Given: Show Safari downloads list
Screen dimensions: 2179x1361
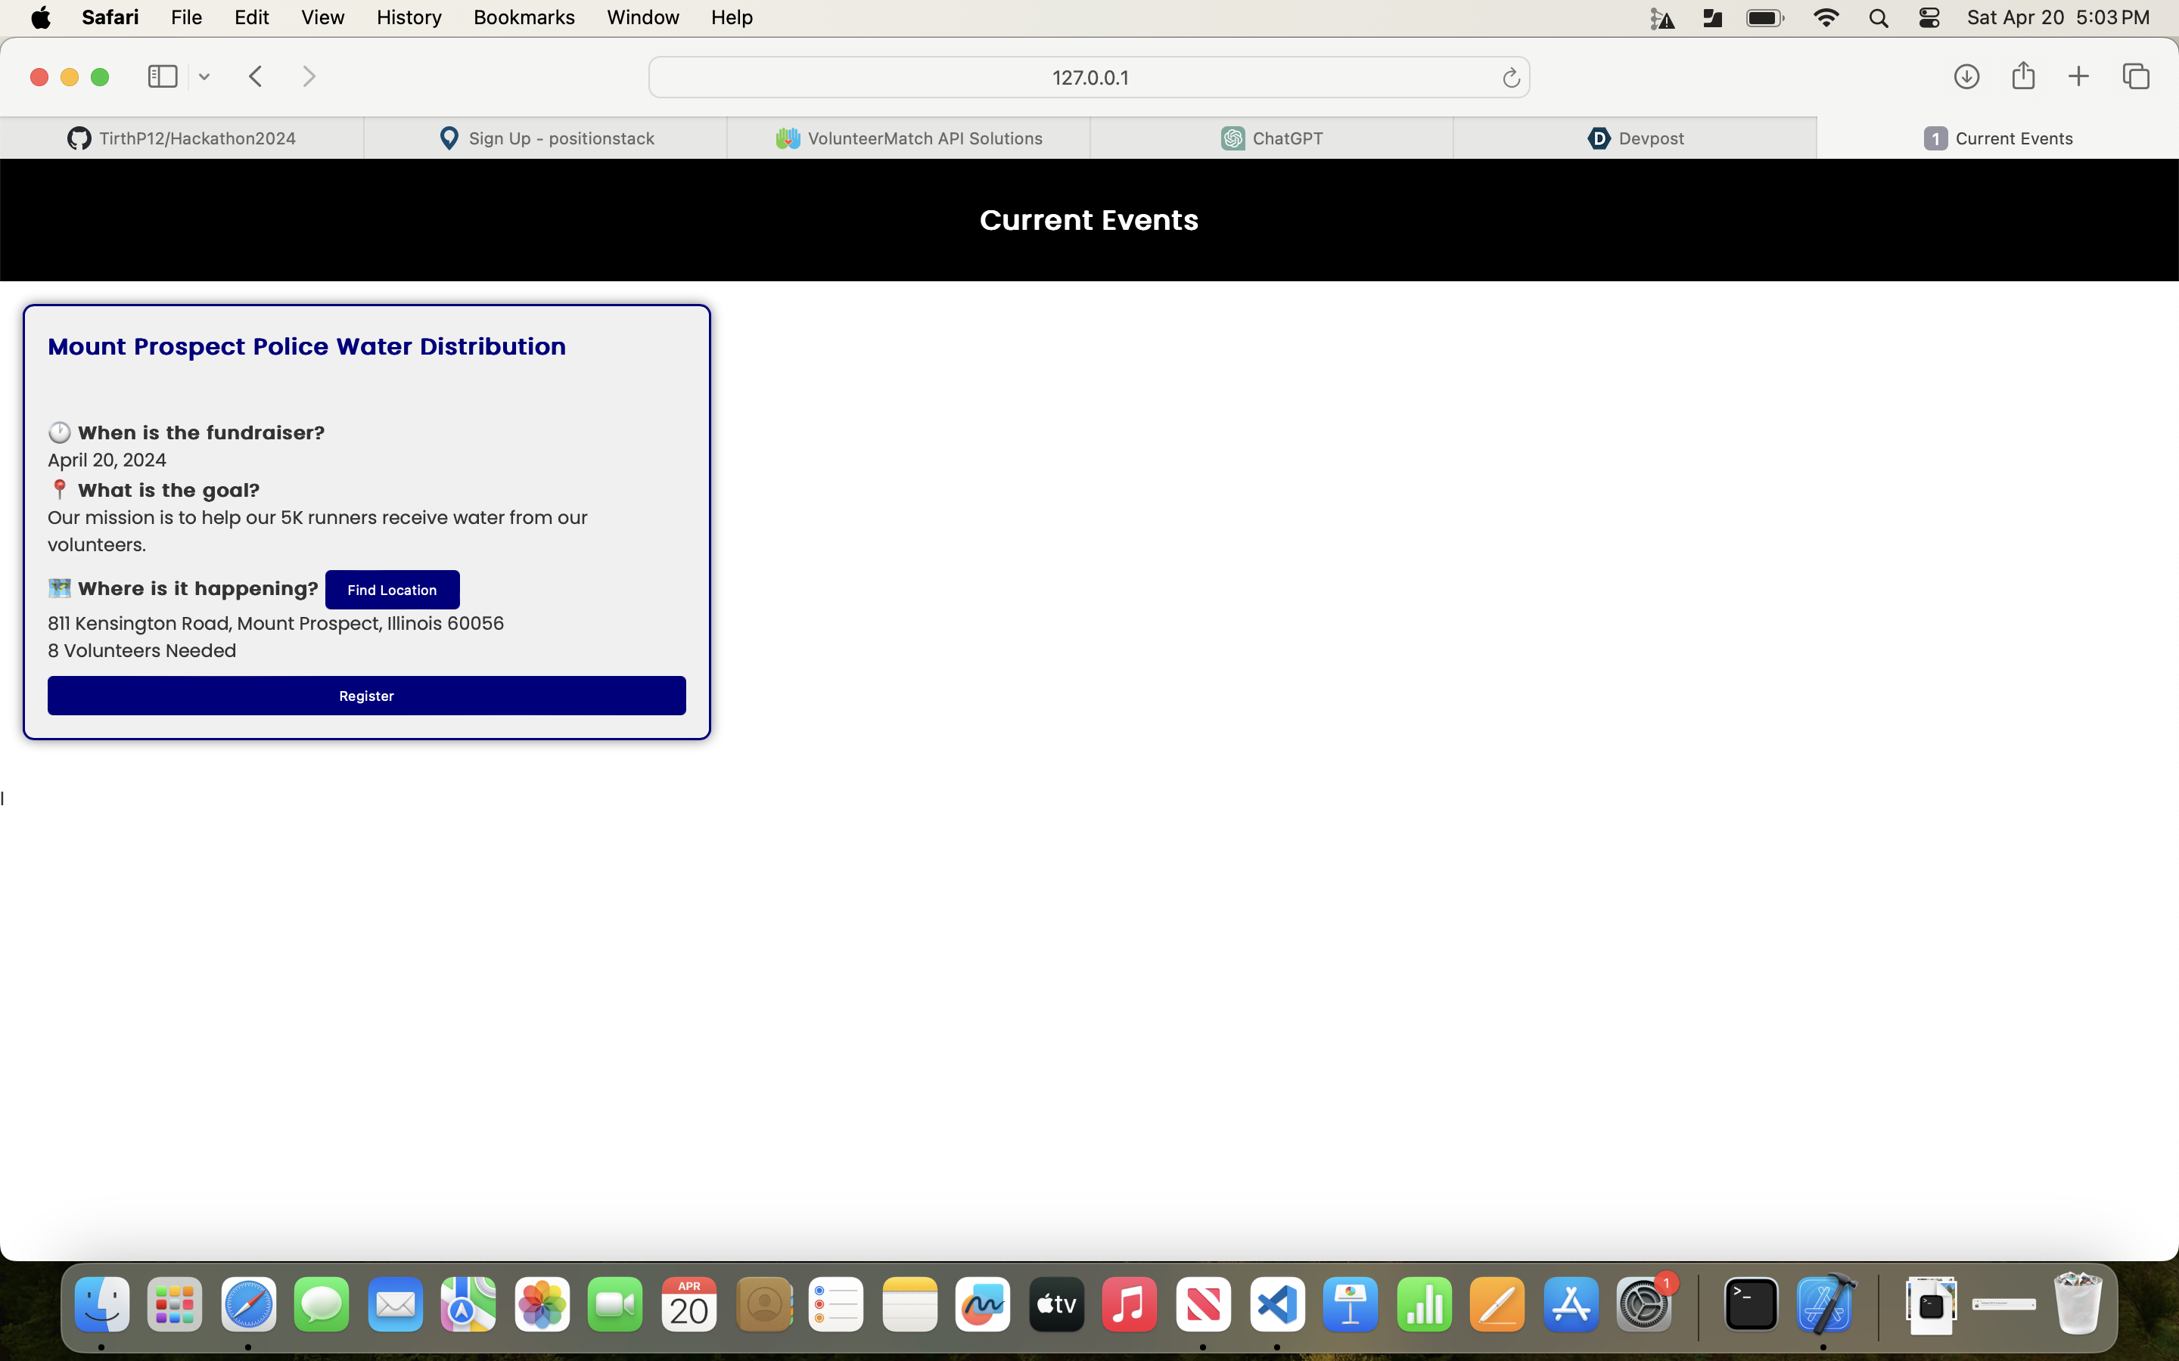Looking at the screenshot, I should [1966, 76].
